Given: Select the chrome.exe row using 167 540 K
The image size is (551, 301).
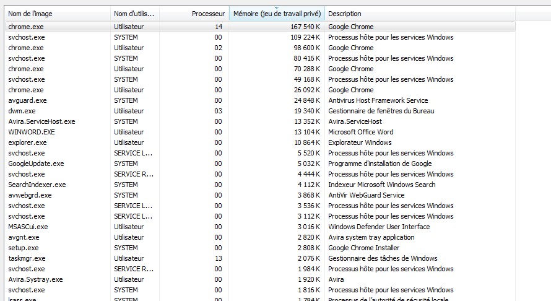Looking at the screenshot, I should 260,27.
